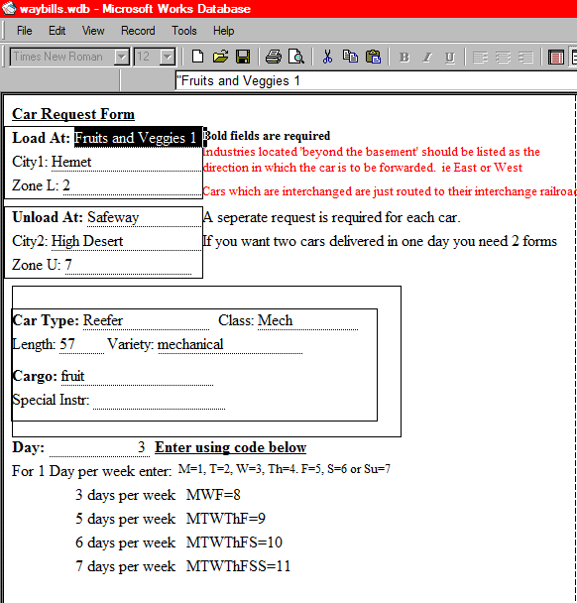Click the Car Request Form heading
The height and width of the screenshot is (603, 577).
coord(73,114)
